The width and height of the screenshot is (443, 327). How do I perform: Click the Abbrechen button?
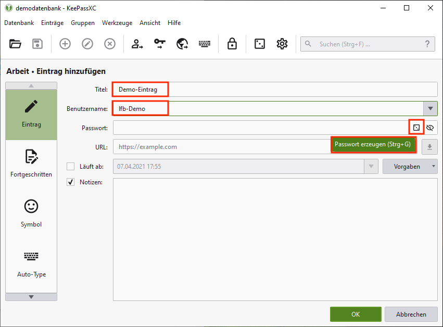click(x=411, y=314)
